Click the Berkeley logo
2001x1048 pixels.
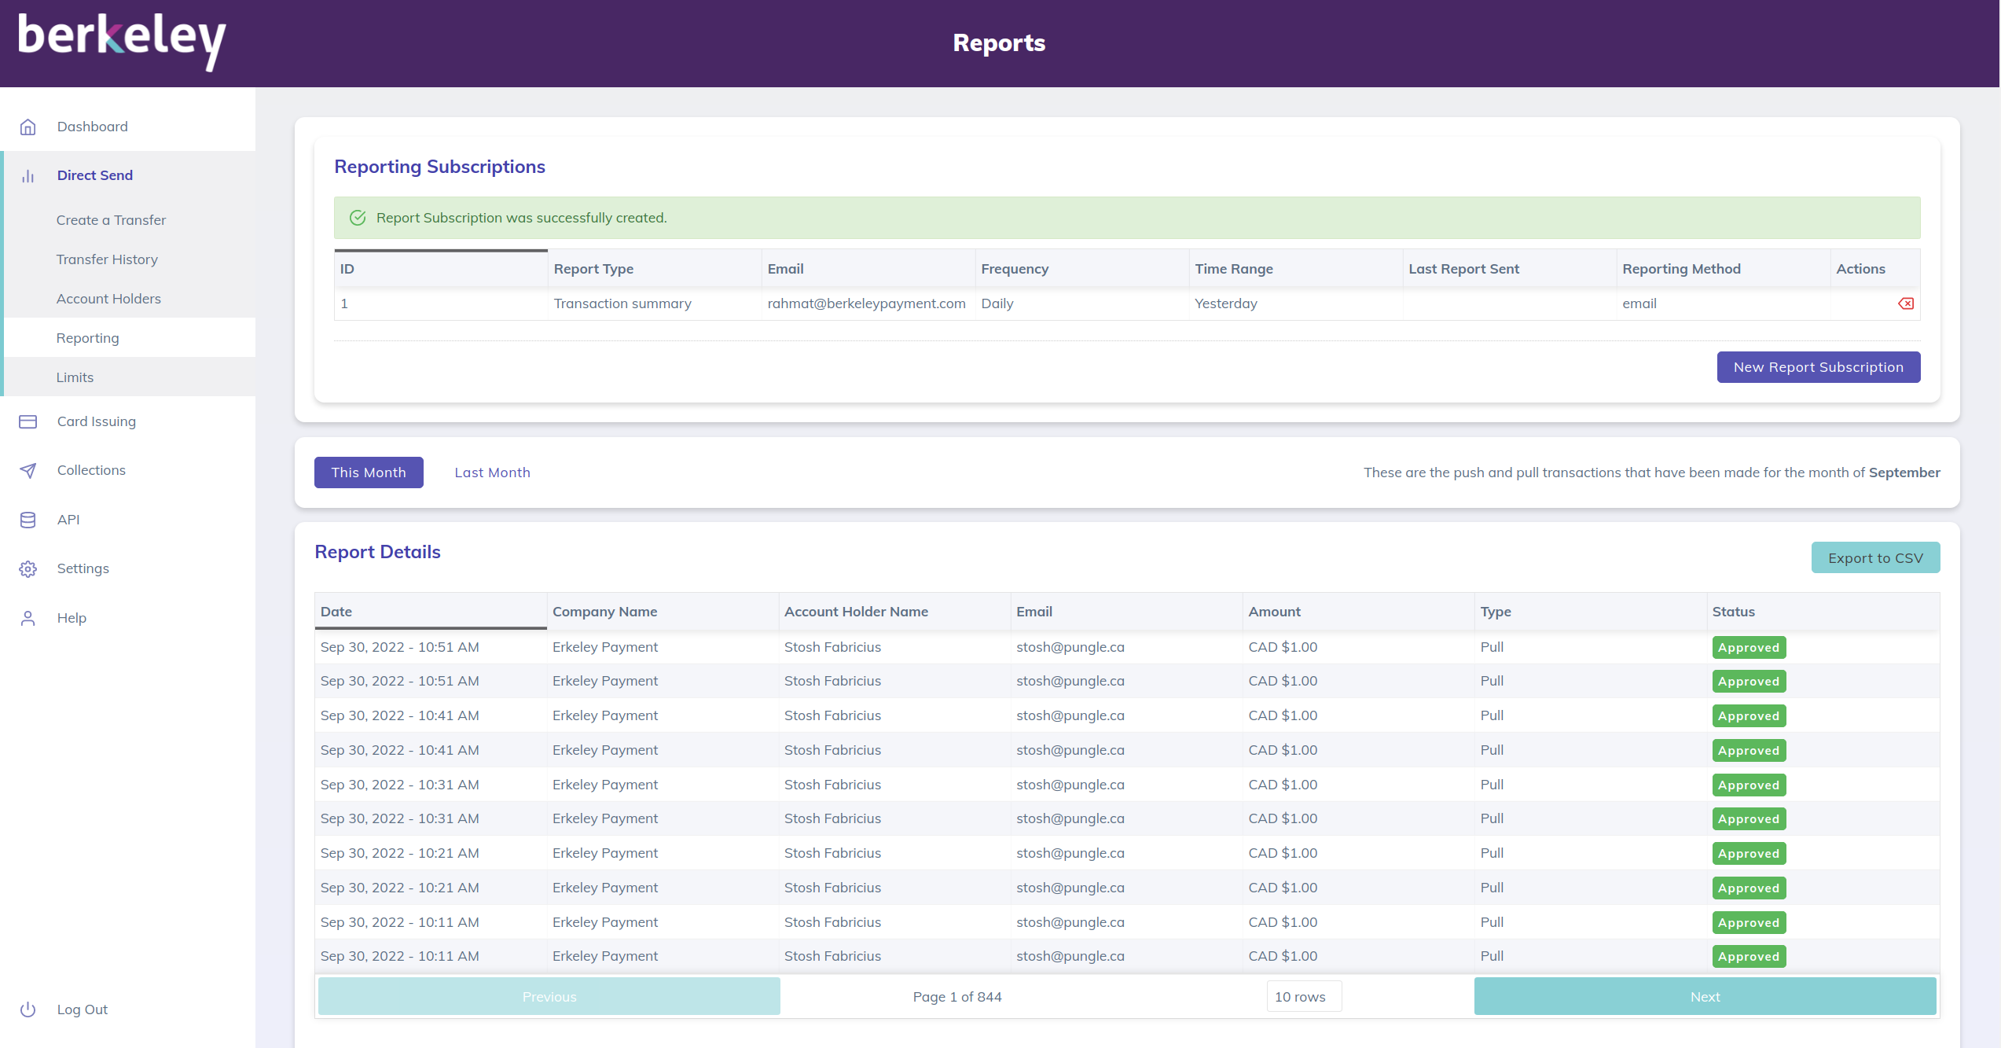click(122, 41)
